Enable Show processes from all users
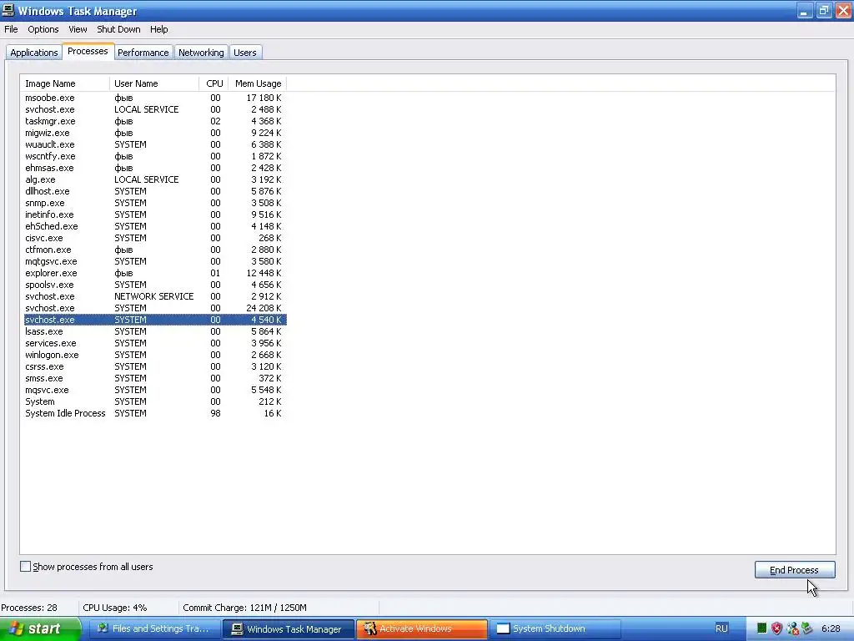Viewport: 854px width, 641px height. click(x=25, y=567)
